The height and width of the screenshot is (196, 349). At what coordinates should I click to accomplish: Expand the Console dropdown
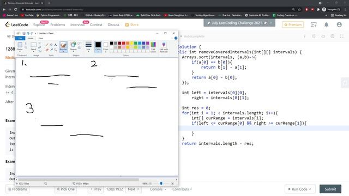158,189
